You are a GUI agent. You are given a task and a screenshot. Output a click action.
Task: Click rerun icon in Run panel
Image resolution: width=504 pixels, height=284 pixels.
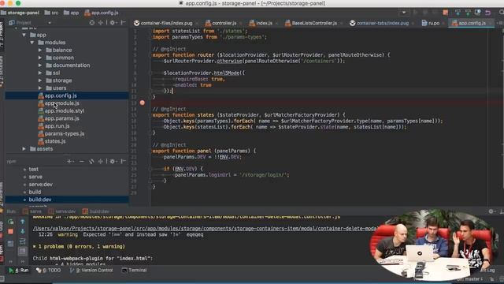(10, 222)
